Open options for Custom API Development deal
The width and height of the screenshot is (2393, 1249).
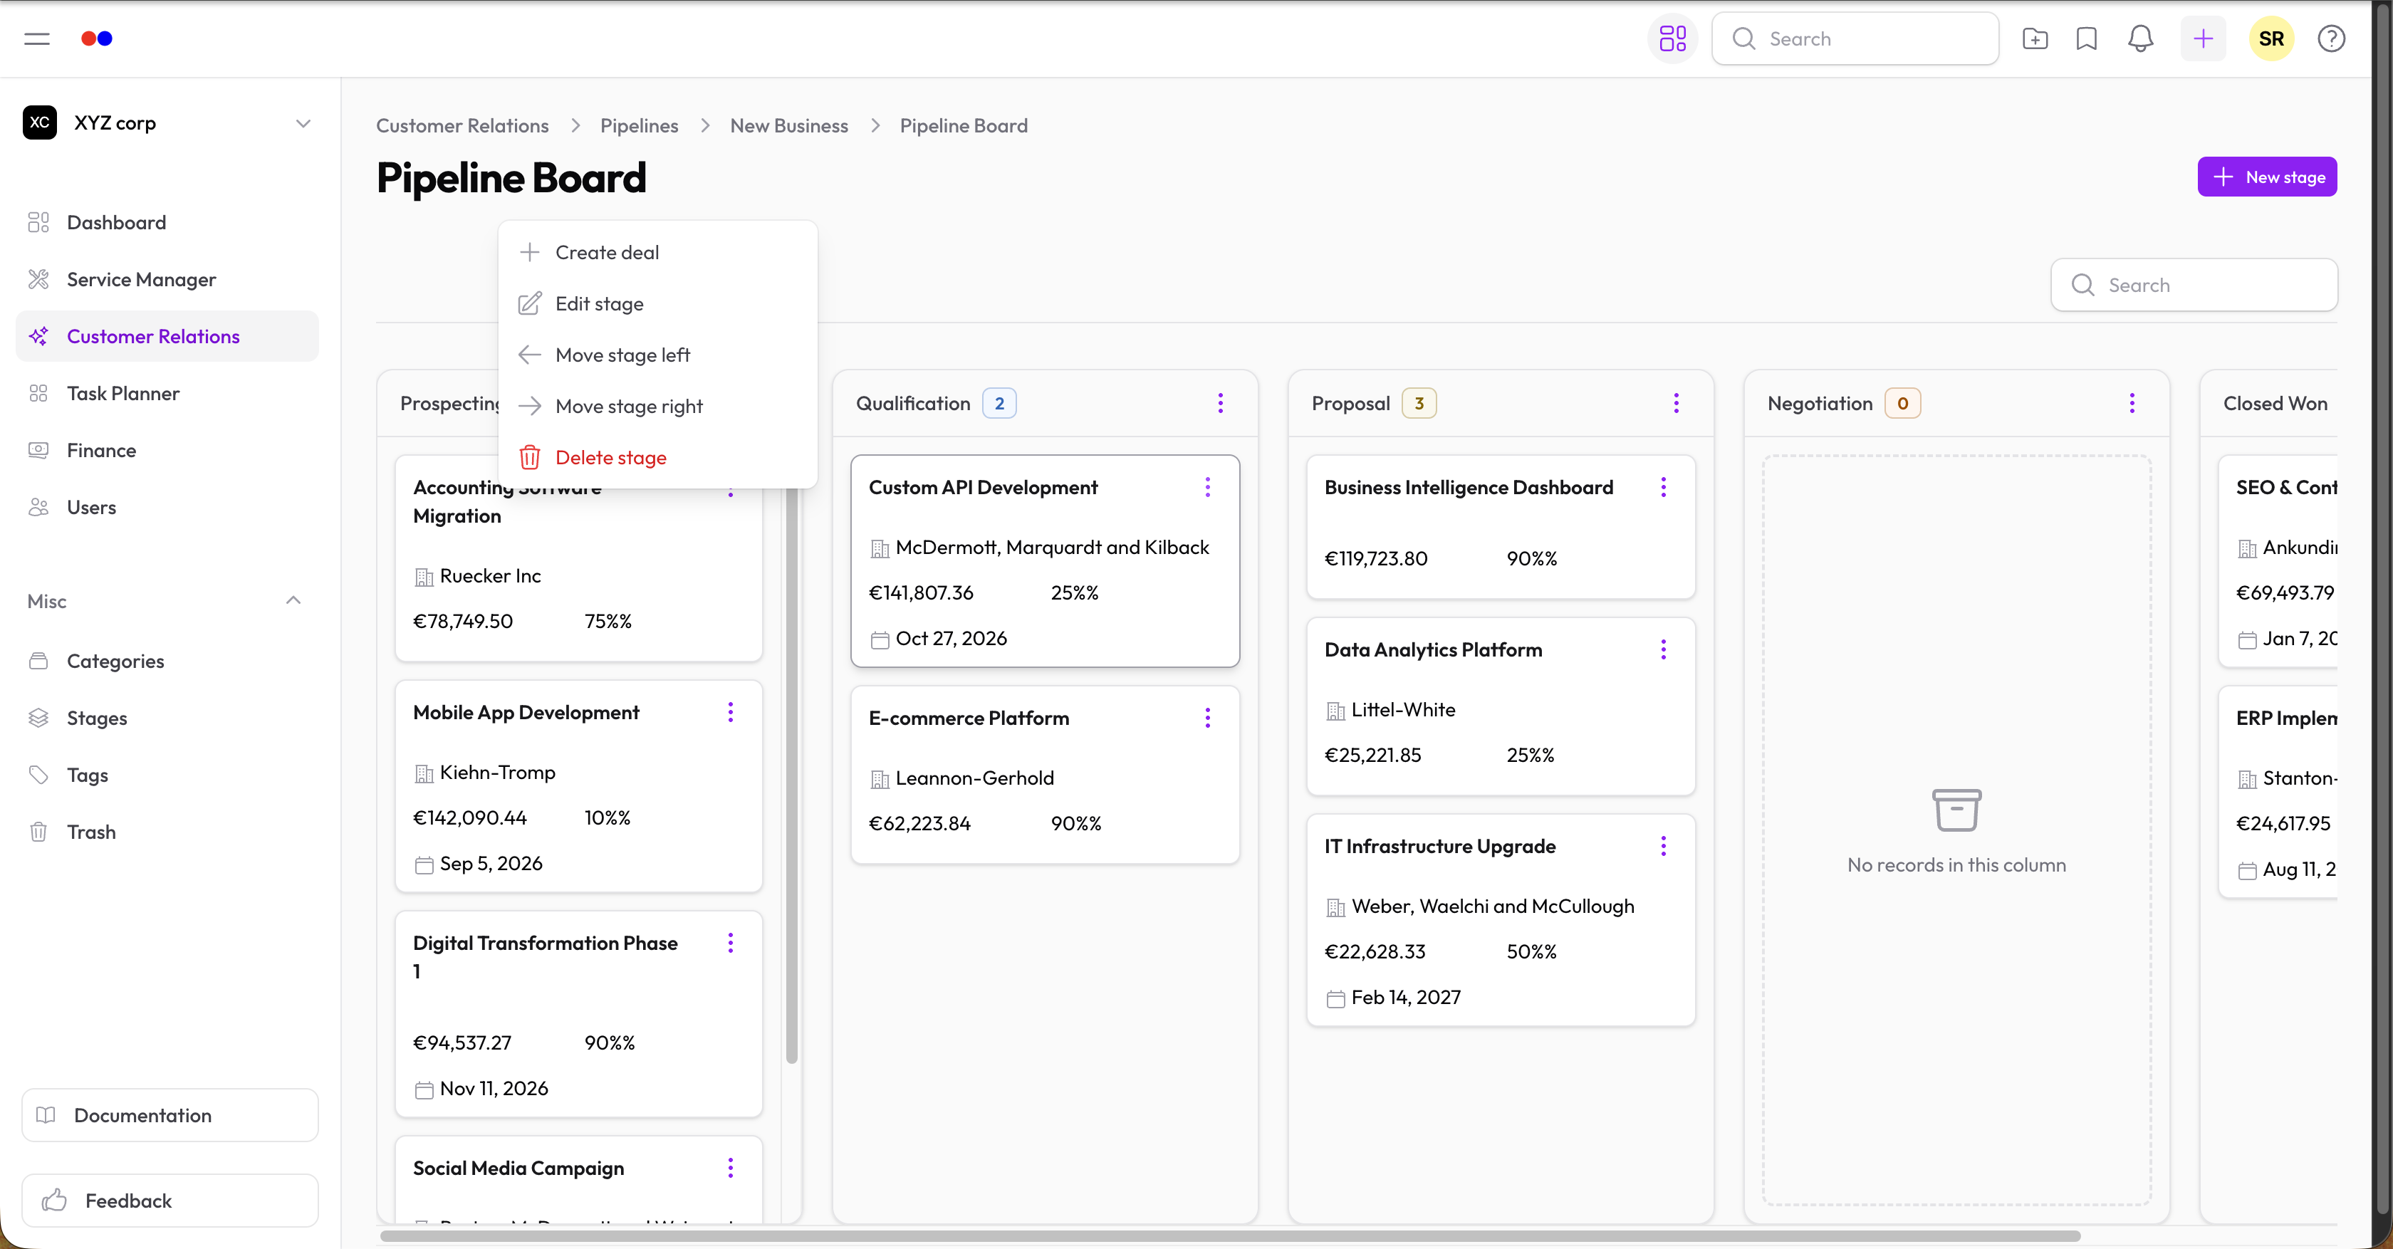[x=1208, y=488]
